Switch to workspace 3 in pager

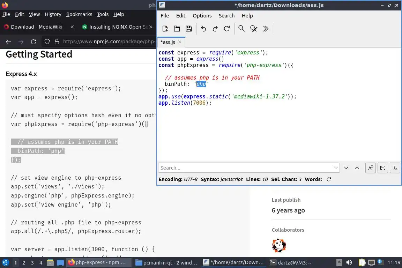click(x=32, y=263)
